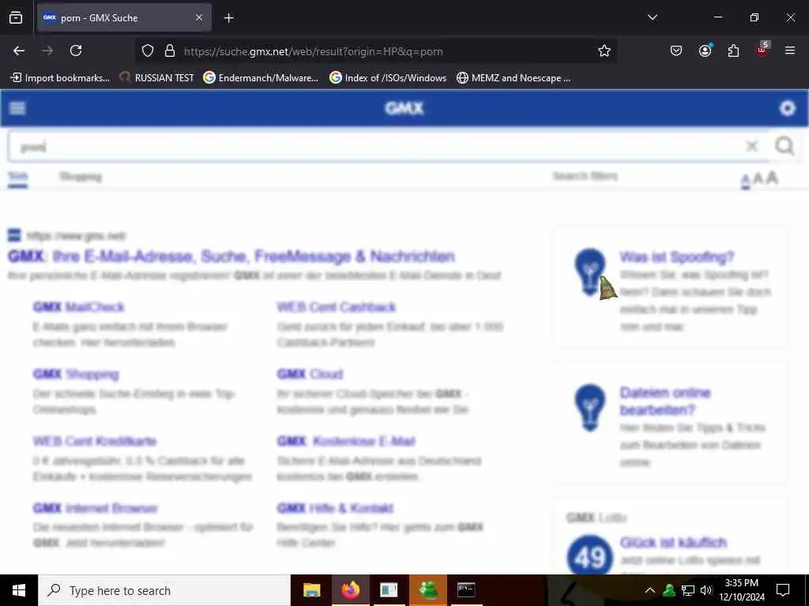Open Was ist Spoofing tip link
Screen dimensions: 809x606
click(x=676, y=256)
